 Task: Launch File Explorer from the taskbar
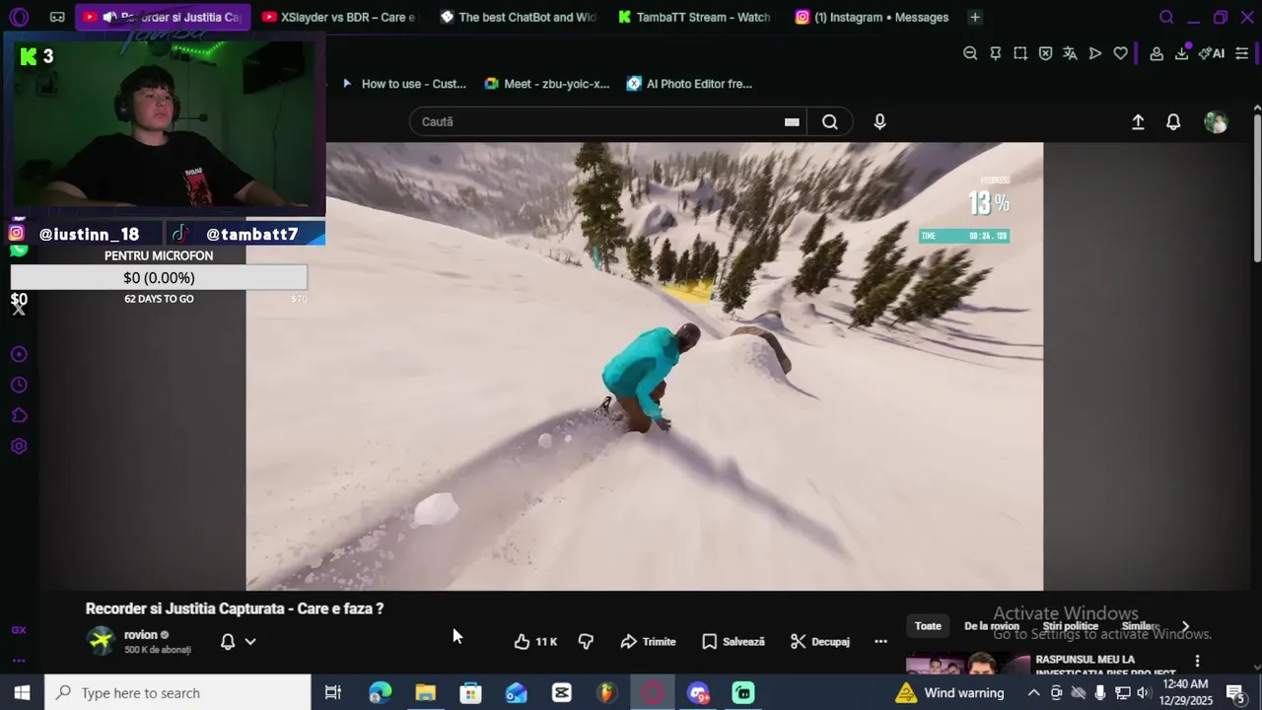pos(425,692)
